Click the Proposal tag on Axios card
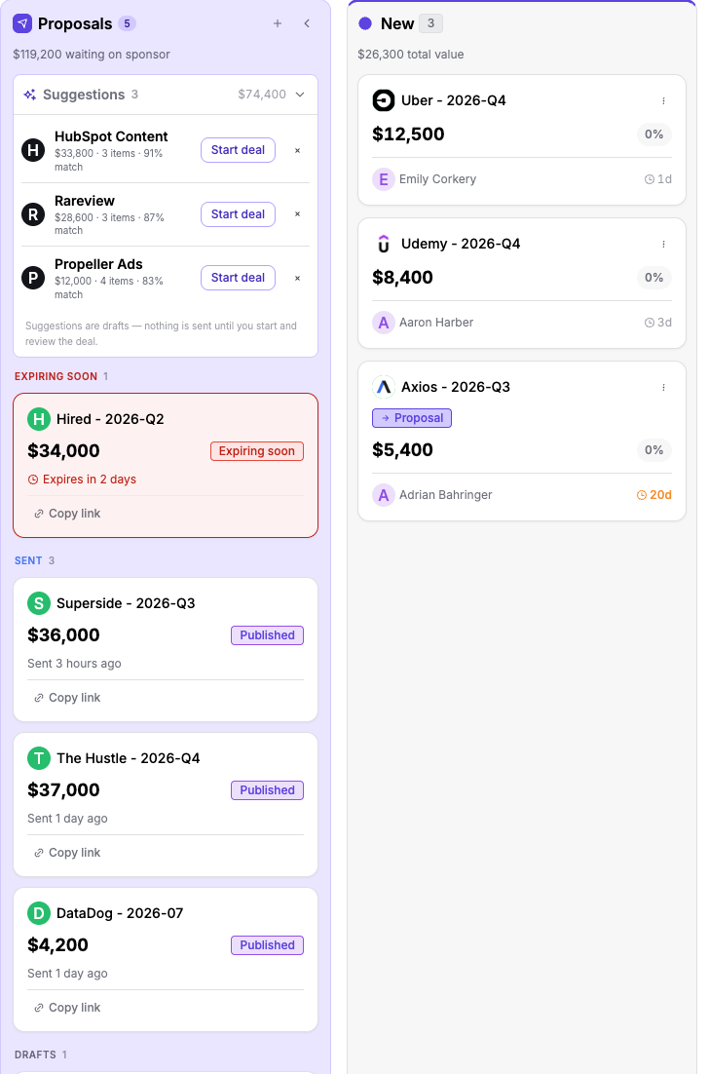This screenshot has width=709, height=1074. click(412, 418)
